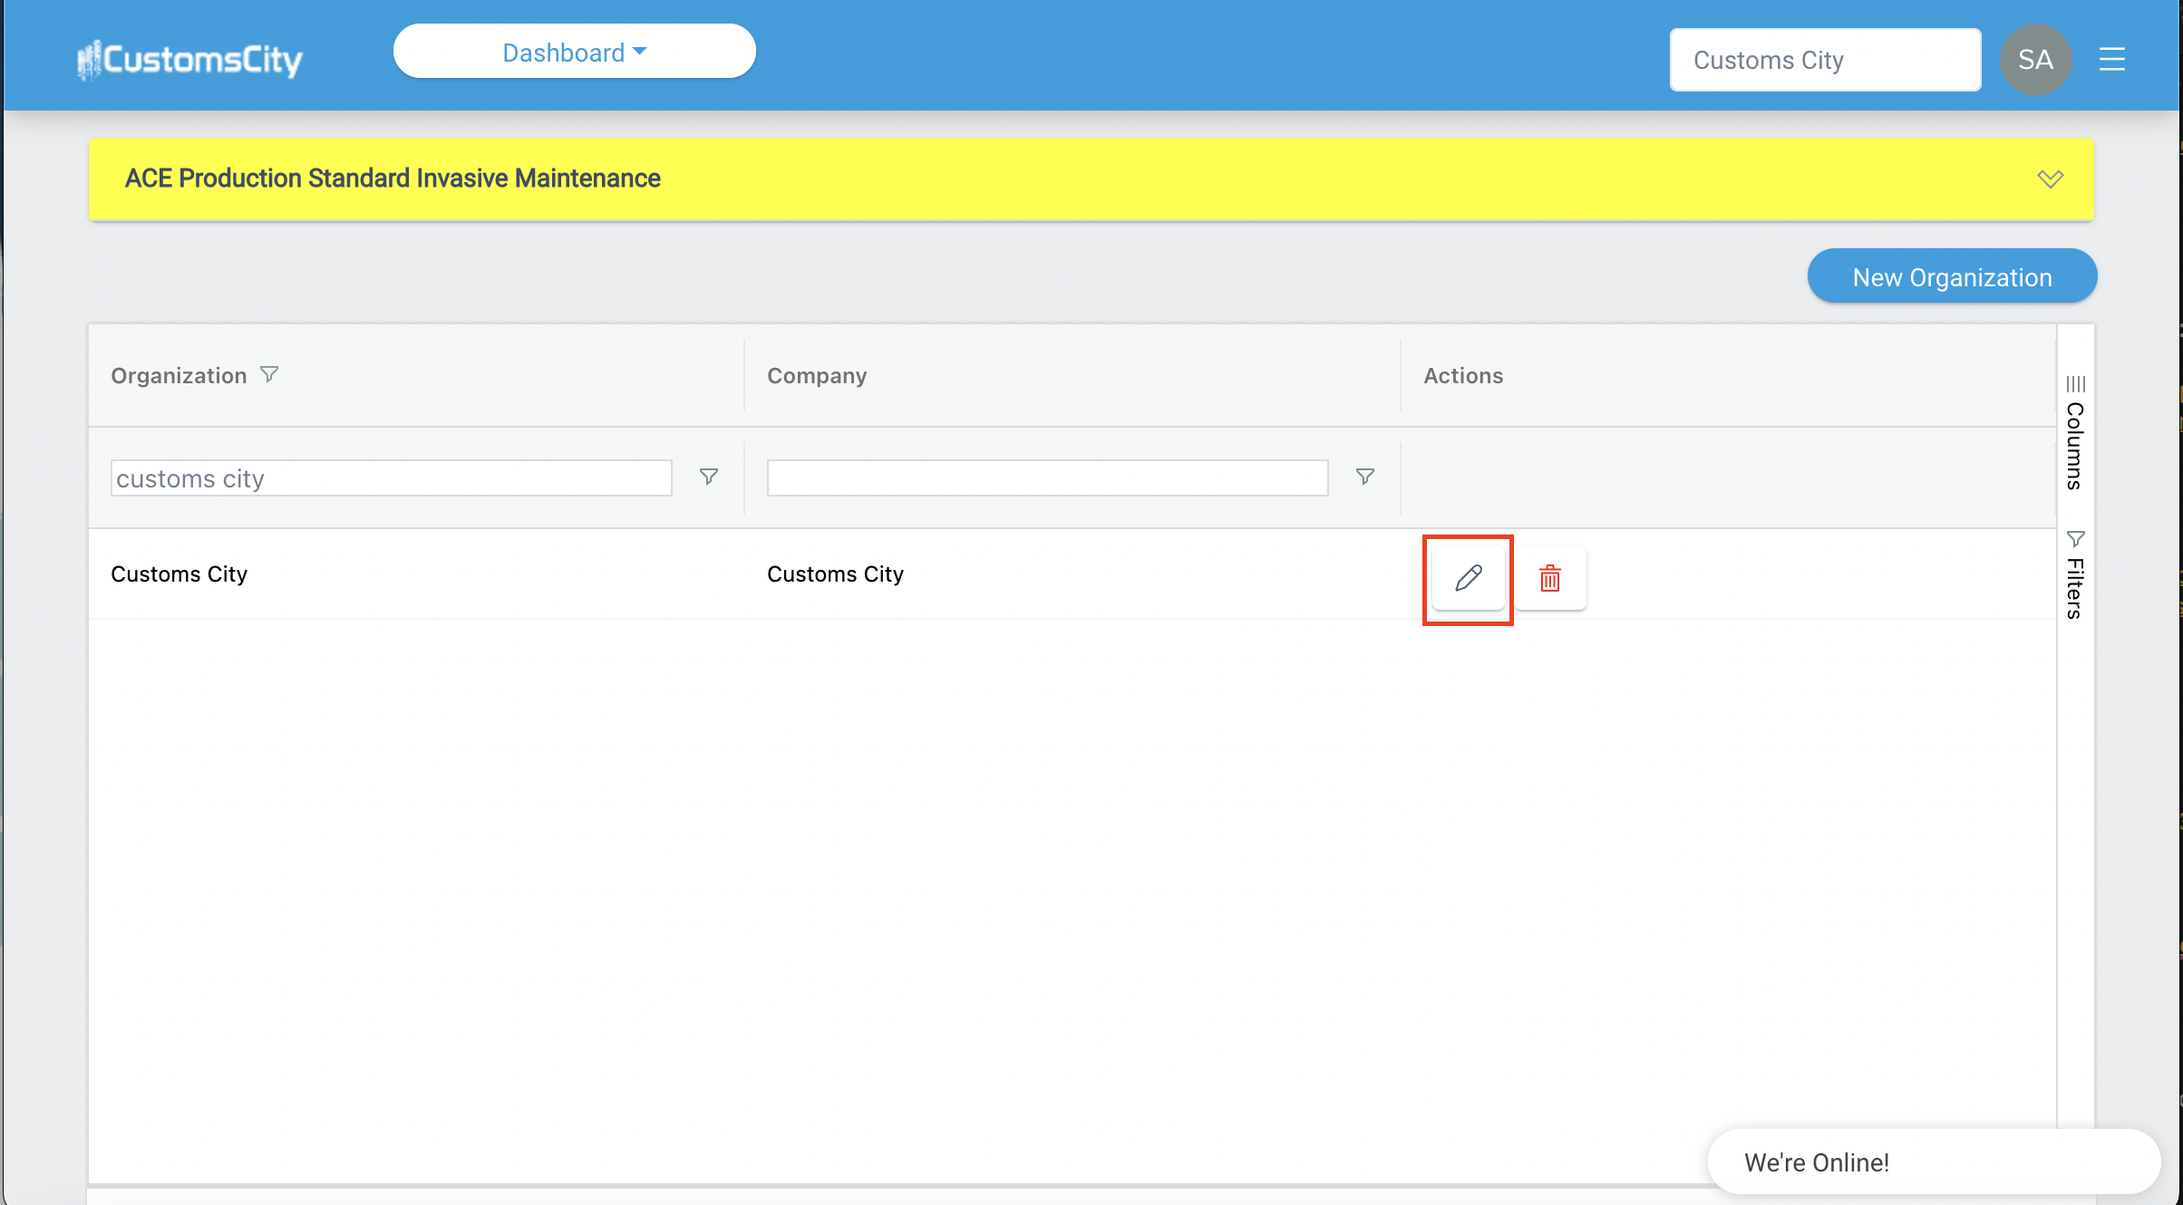The height and width of the screenshot is (1205, 2183).
Task: Open the Columns side panel tab
Action: 2075,432
